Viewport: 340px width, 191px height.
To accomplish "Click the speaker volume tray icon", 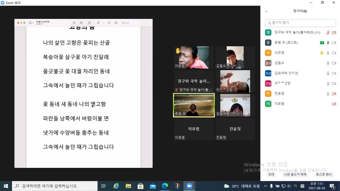I will [289, 186].
